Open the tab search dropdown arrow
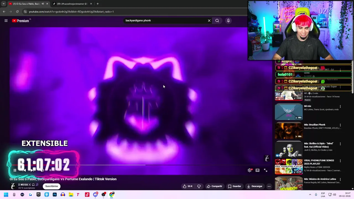The width and height of the screenshot is (354, 199). click(3, 4)
